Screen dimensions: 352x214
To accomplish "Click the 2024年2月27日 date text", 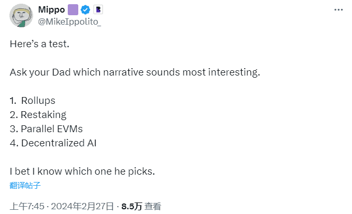I will pyautogui.click(x=82, y=206).
